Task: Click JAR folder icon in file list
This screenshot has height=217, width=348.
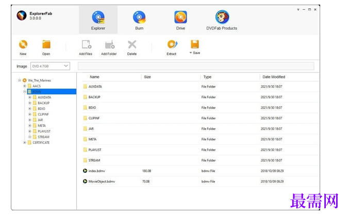Action: point(85,129)
